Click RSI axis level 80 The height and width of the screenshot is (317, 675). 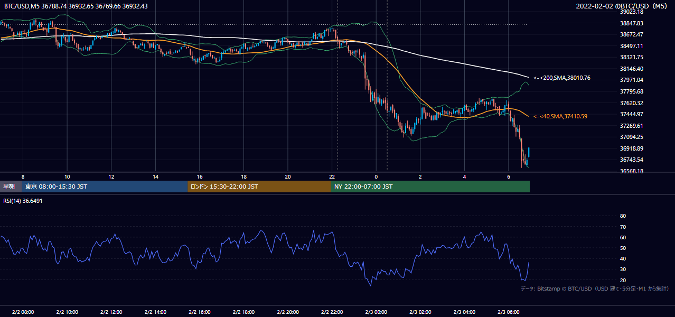coord(623,216)
